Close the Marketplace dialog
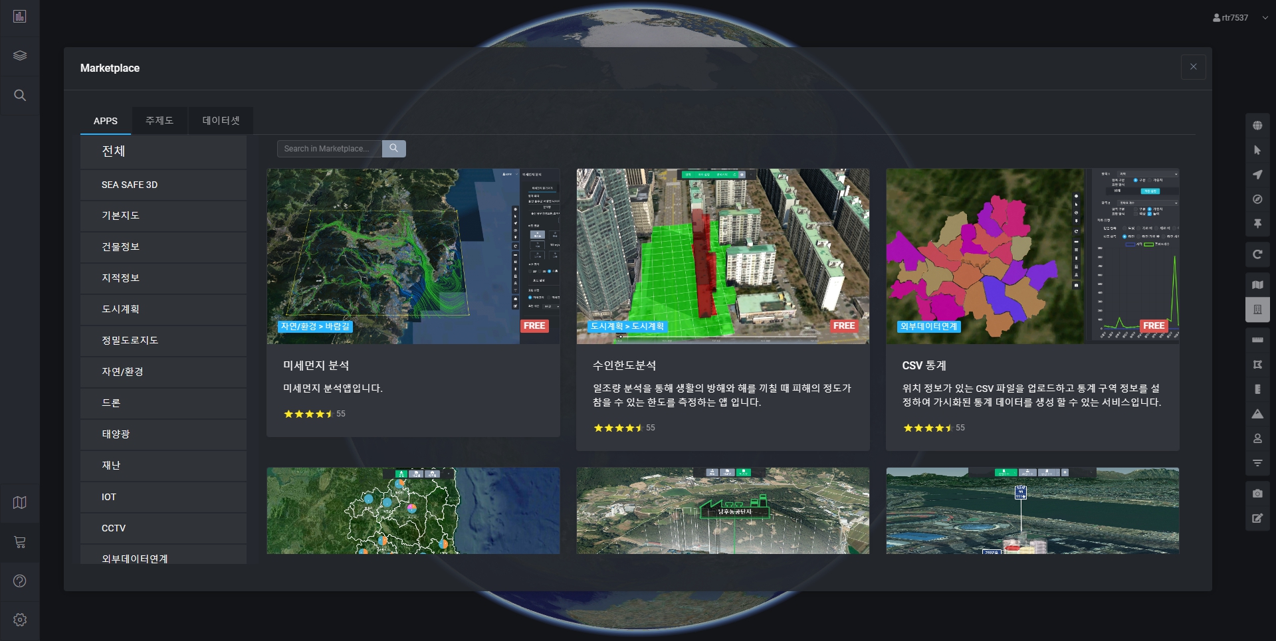The image size is (1276, 641). tap(1193, 67)
